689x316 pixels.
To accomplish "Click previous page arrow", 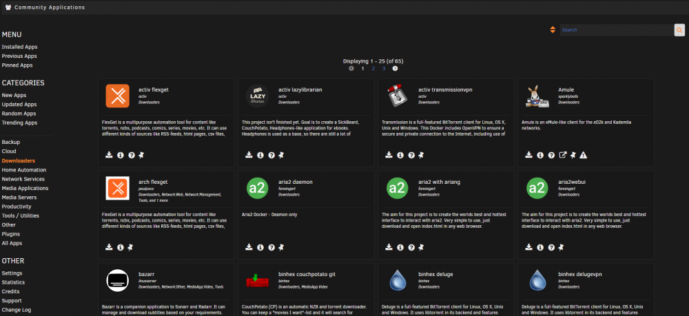I will (351, 68).
